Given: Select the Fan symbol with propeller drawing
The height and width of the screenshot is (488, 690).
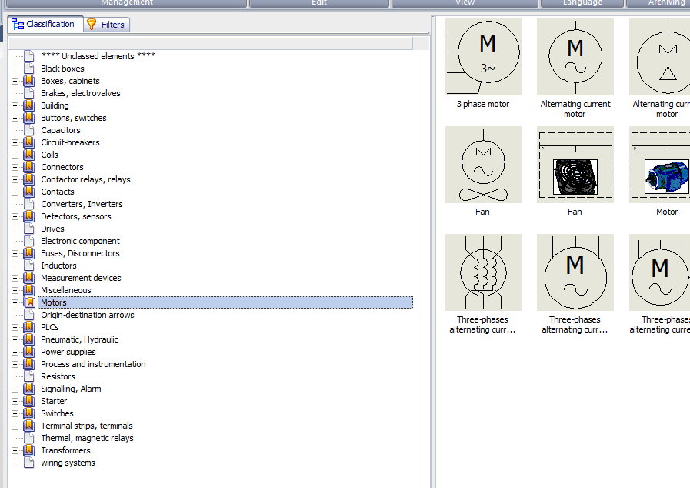Looking at the screenshot, I should click(483, 165).
